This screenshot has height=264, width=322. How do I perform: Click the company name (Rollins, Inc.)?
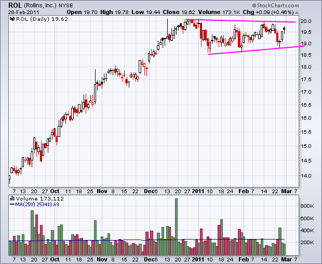pos(41,5)
